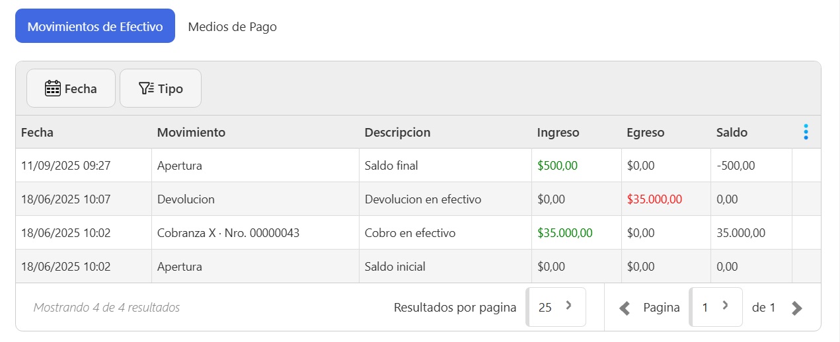Select the Devolucion en efectivo row
The width and height of the screenshot is (840, 342).
tap(423, 199)
